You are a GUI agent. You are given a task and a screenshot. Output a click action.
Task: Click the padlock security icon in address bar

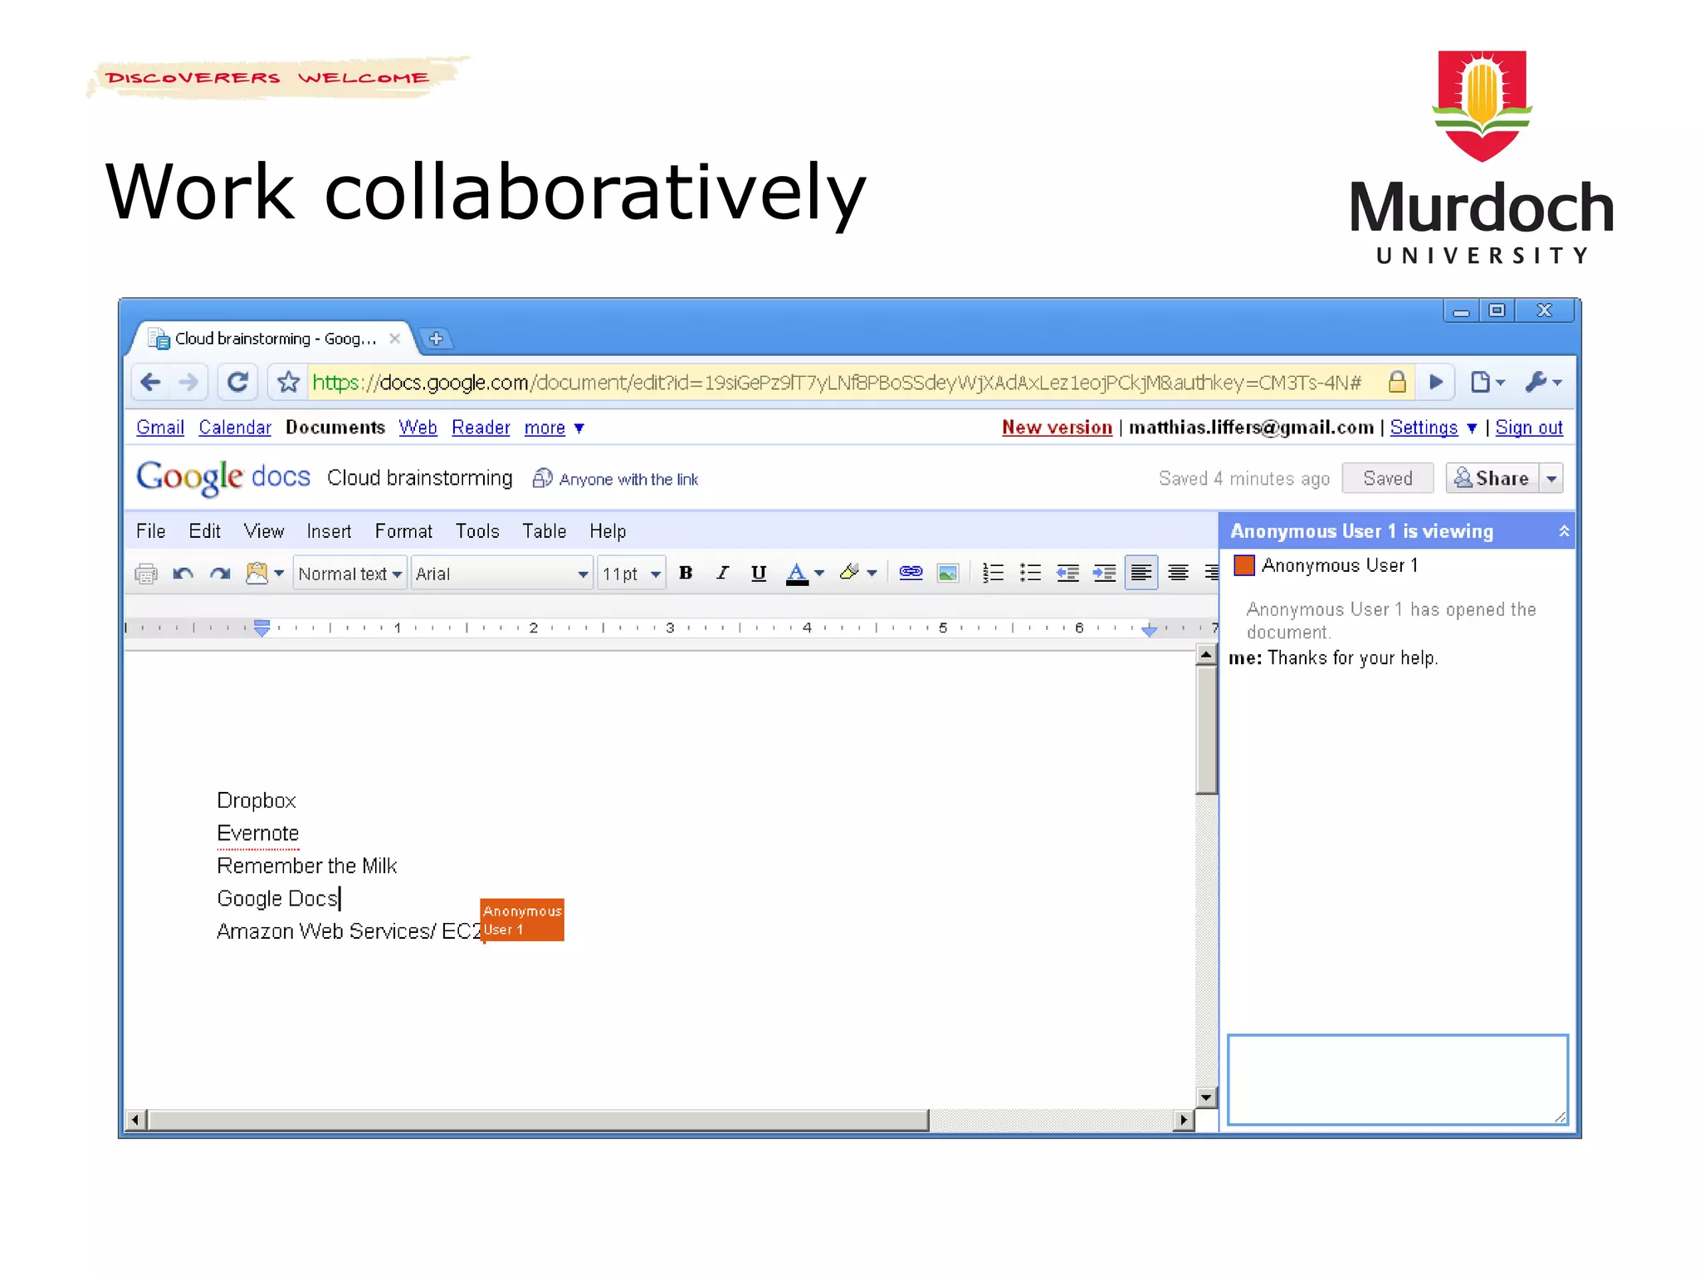pyautogui.click(x=1397, y=382)
